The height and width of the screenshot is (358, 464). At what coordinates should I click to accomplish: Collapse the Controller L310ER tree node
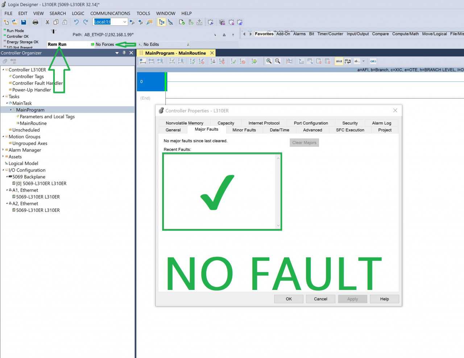pos(3,70)
